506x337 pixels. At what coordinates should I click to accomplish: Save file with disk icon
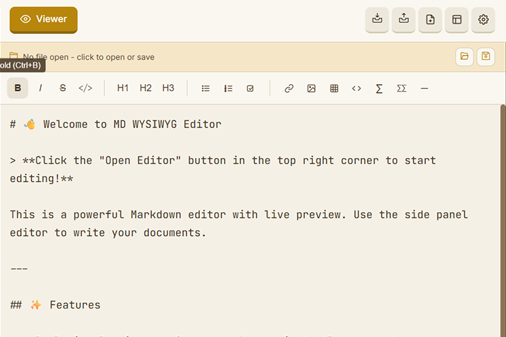coord(486,56)
